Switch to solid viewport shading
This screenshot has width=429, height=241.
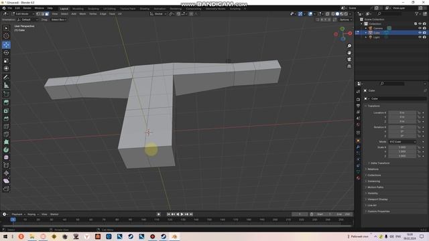337,14
